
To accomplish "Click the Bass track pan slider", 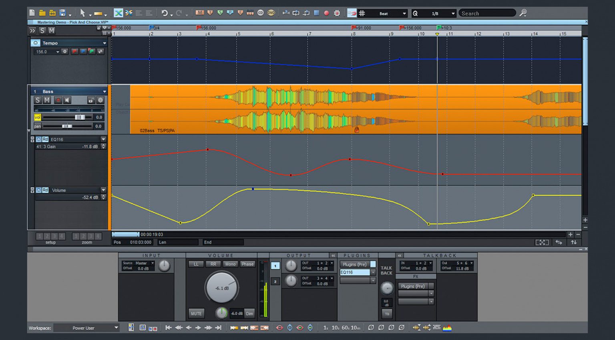I will [x=67, y=126].
